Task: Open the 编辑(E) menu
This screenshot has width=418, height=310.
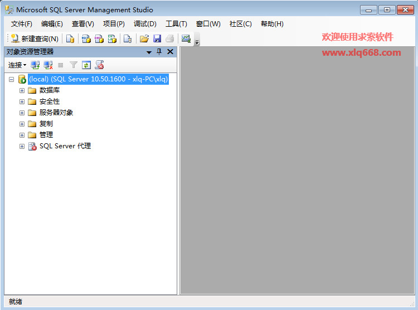Action: (52, 24)
